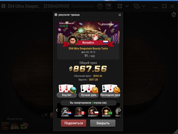Click the Закрыть button
Screen dimensions: 178x134
[x=103, y=123]
